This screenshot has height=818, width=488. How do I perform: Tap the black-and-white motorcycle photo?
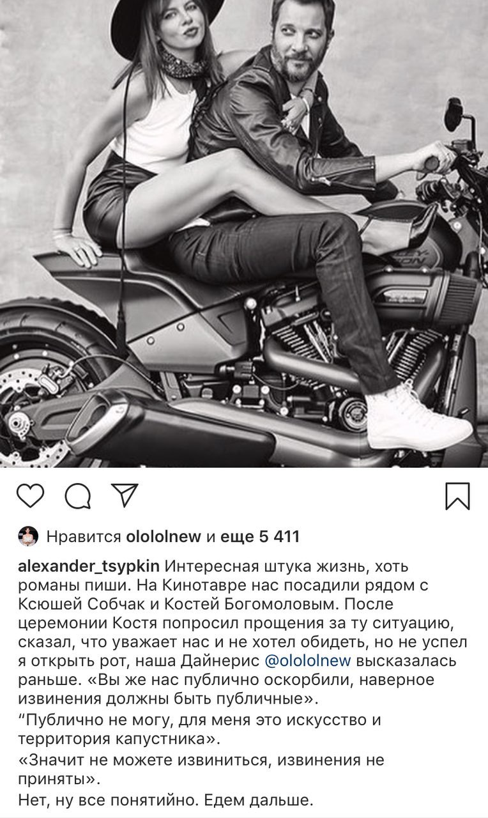(x=244, y=233)
